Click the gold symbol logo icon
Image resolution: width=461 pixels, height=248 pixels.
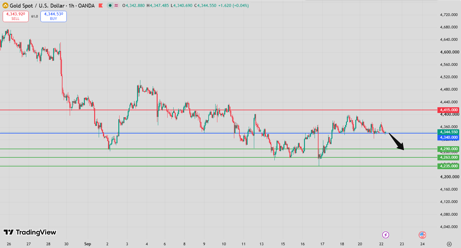click(5, 5)
